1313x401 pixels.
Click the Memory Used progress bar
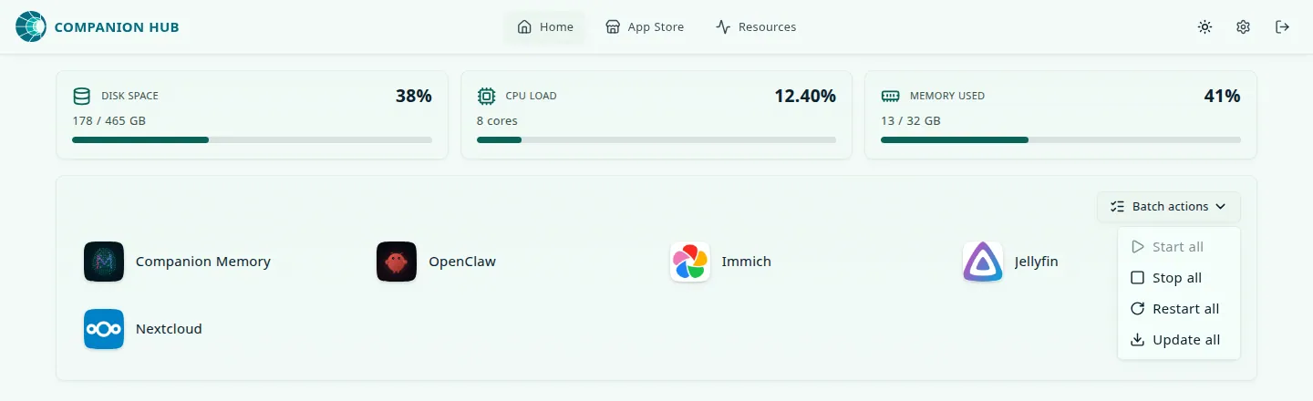tap(1060, 139)
